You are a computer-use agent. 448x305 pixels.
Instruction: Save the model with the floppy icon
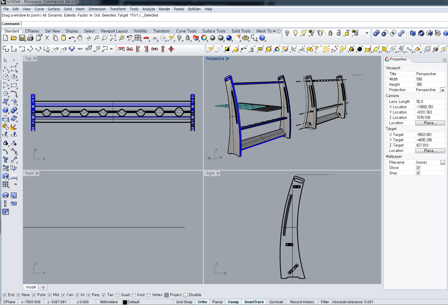(22, 38)
